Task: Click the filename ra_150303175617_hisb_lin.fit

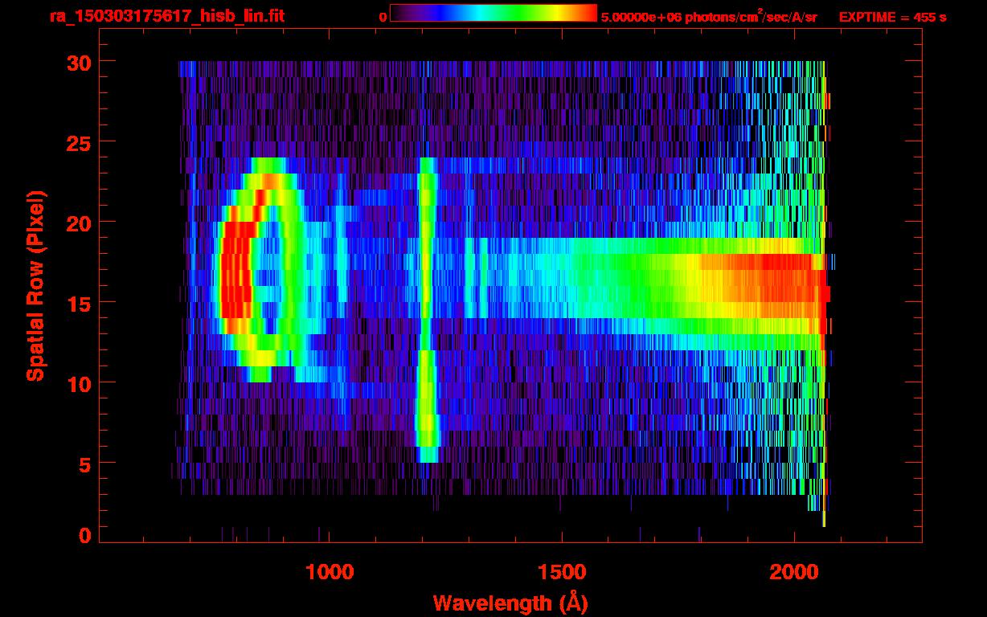Action: pos(166,16)
